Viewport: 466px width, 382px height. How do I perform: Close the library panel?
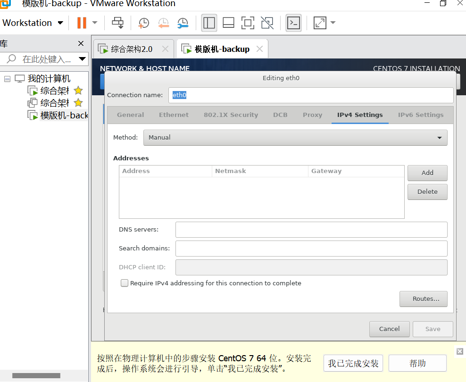pyautogui.click(x=81, y=43)
